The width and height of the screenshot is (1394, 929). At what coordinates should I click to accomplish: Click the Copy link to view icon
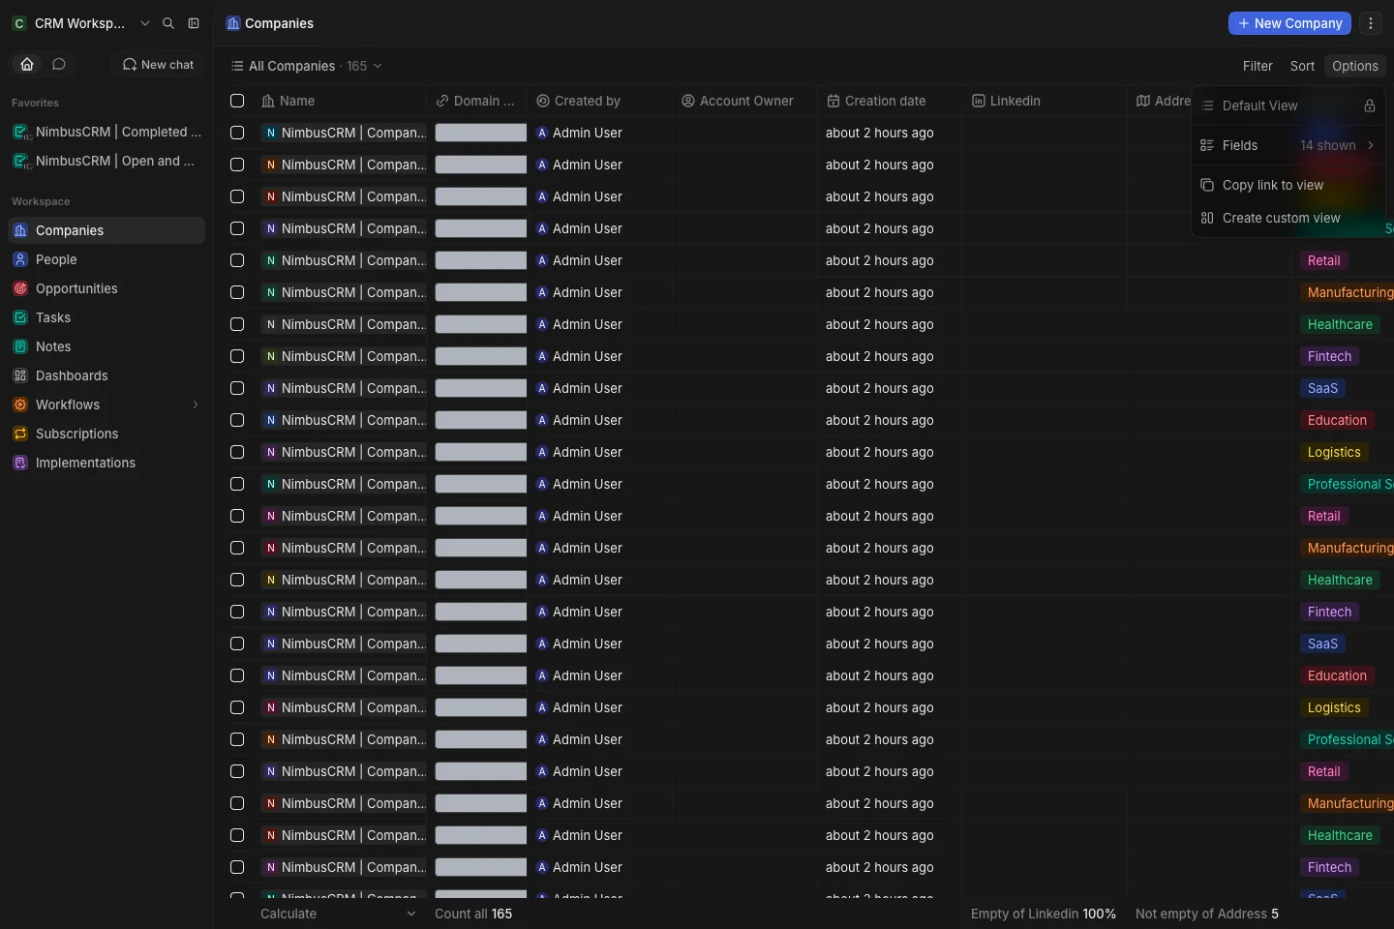[x=1207, y=185]
